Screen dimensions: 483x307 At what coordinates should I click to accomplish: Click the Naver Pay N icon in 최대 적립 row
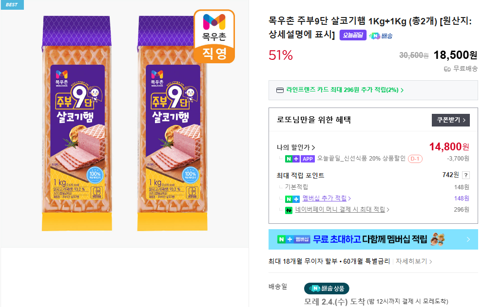tap(288, 210)
